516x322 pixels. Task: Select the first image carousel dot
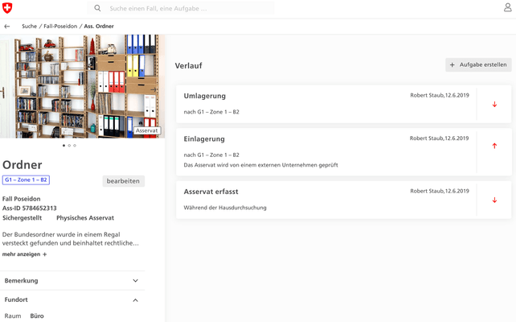[x=63, y=146]
